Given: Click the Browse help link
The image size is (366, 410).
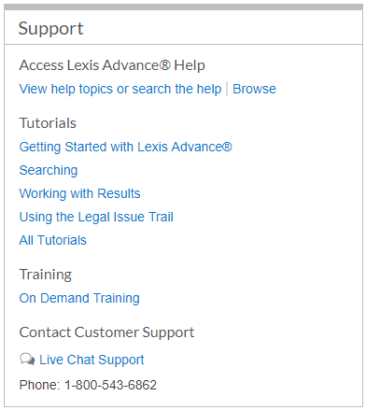Looking at the screenshot, I should [x=254, y=89].
